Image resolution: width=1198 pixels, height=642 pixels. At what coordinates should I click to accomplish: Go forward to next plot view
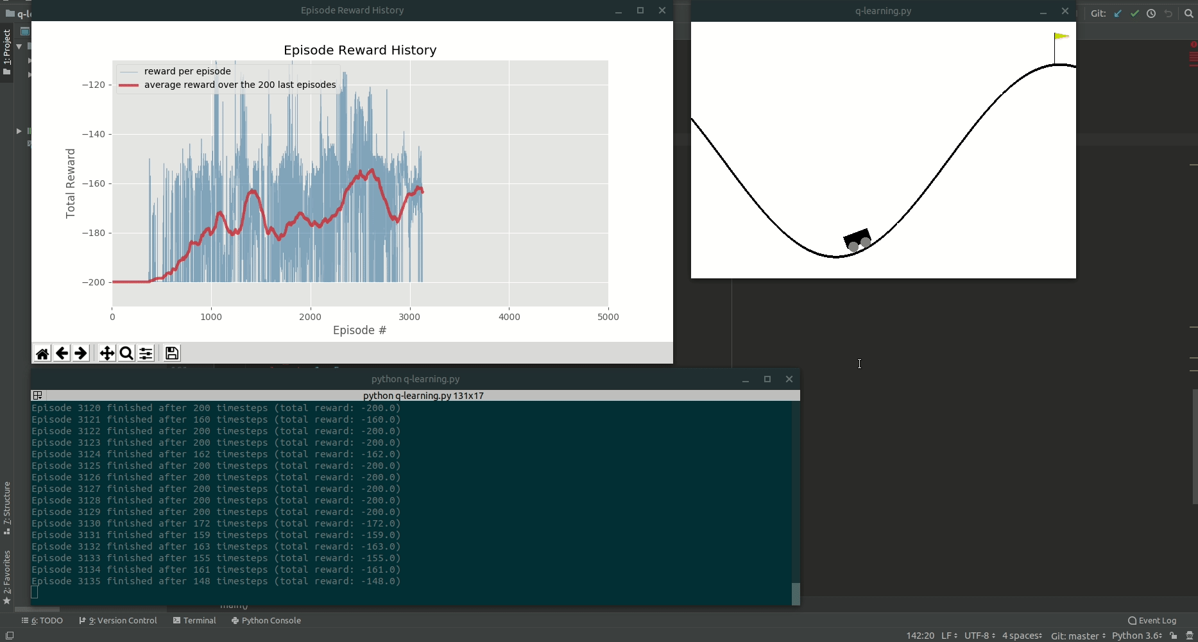click(x=81, y=353)
